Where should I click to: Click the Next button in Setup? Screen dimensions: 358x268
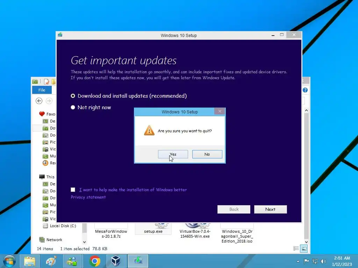tap(270, 209)
